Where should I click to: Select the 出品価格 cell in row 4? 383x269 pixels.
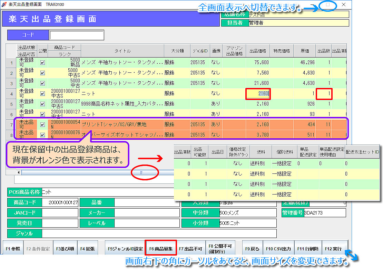pyautogui.click(x=257, y=93)
